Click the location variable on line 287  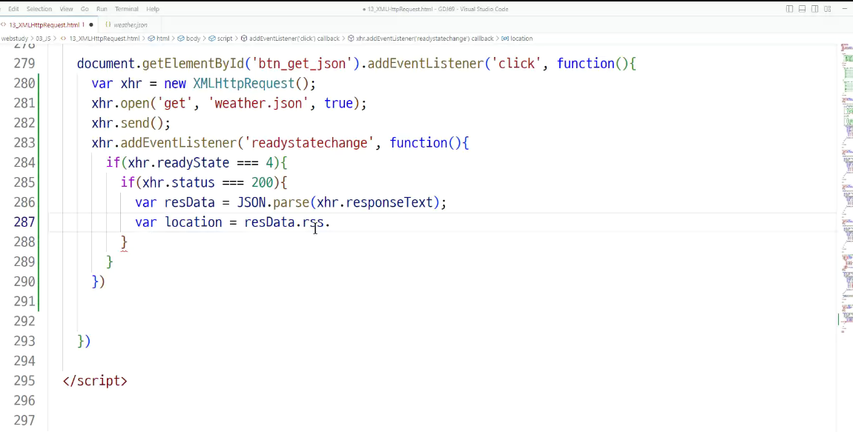coord(193,222)
